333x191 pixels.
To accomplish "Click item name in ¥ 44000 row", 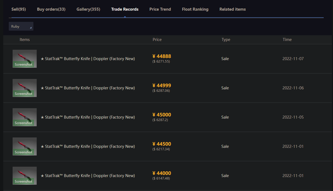I will coord(88,176).
